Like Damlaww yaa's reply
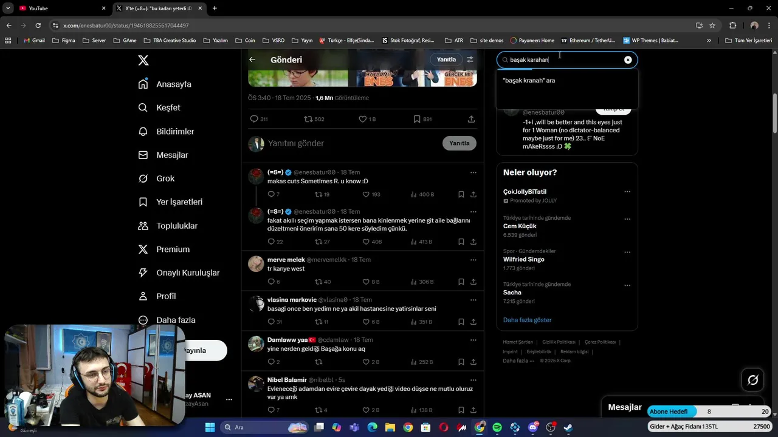Screen dimensions: 778x437 click(x=366, y=362)
